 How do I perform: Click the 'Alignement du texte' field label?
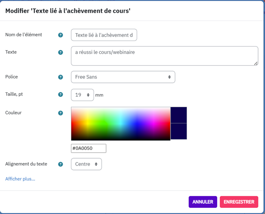[x=26, y=164]
